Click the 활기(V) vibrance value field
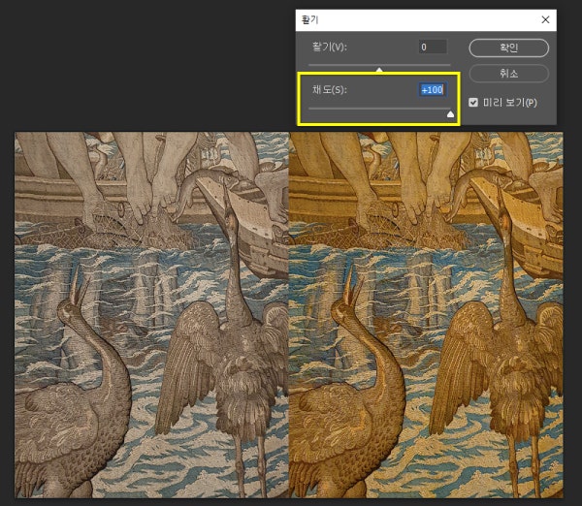This screenshot has width=582, height=506. click(x=432, y=47)
